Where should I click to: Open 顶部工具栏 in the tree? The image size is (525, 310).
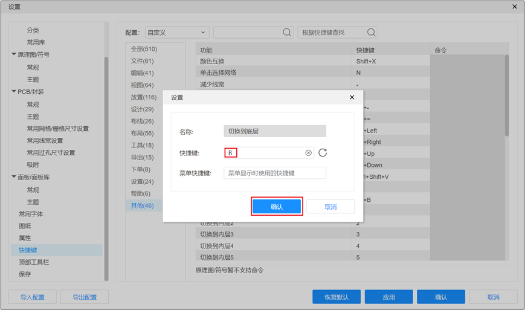pos(34,262)
